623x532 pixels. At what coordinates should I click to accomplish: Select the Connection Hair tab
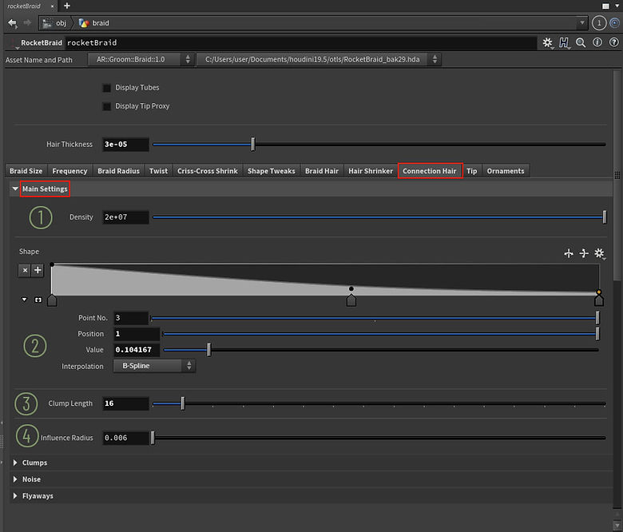pyautogui.click(x=430, y=171)
